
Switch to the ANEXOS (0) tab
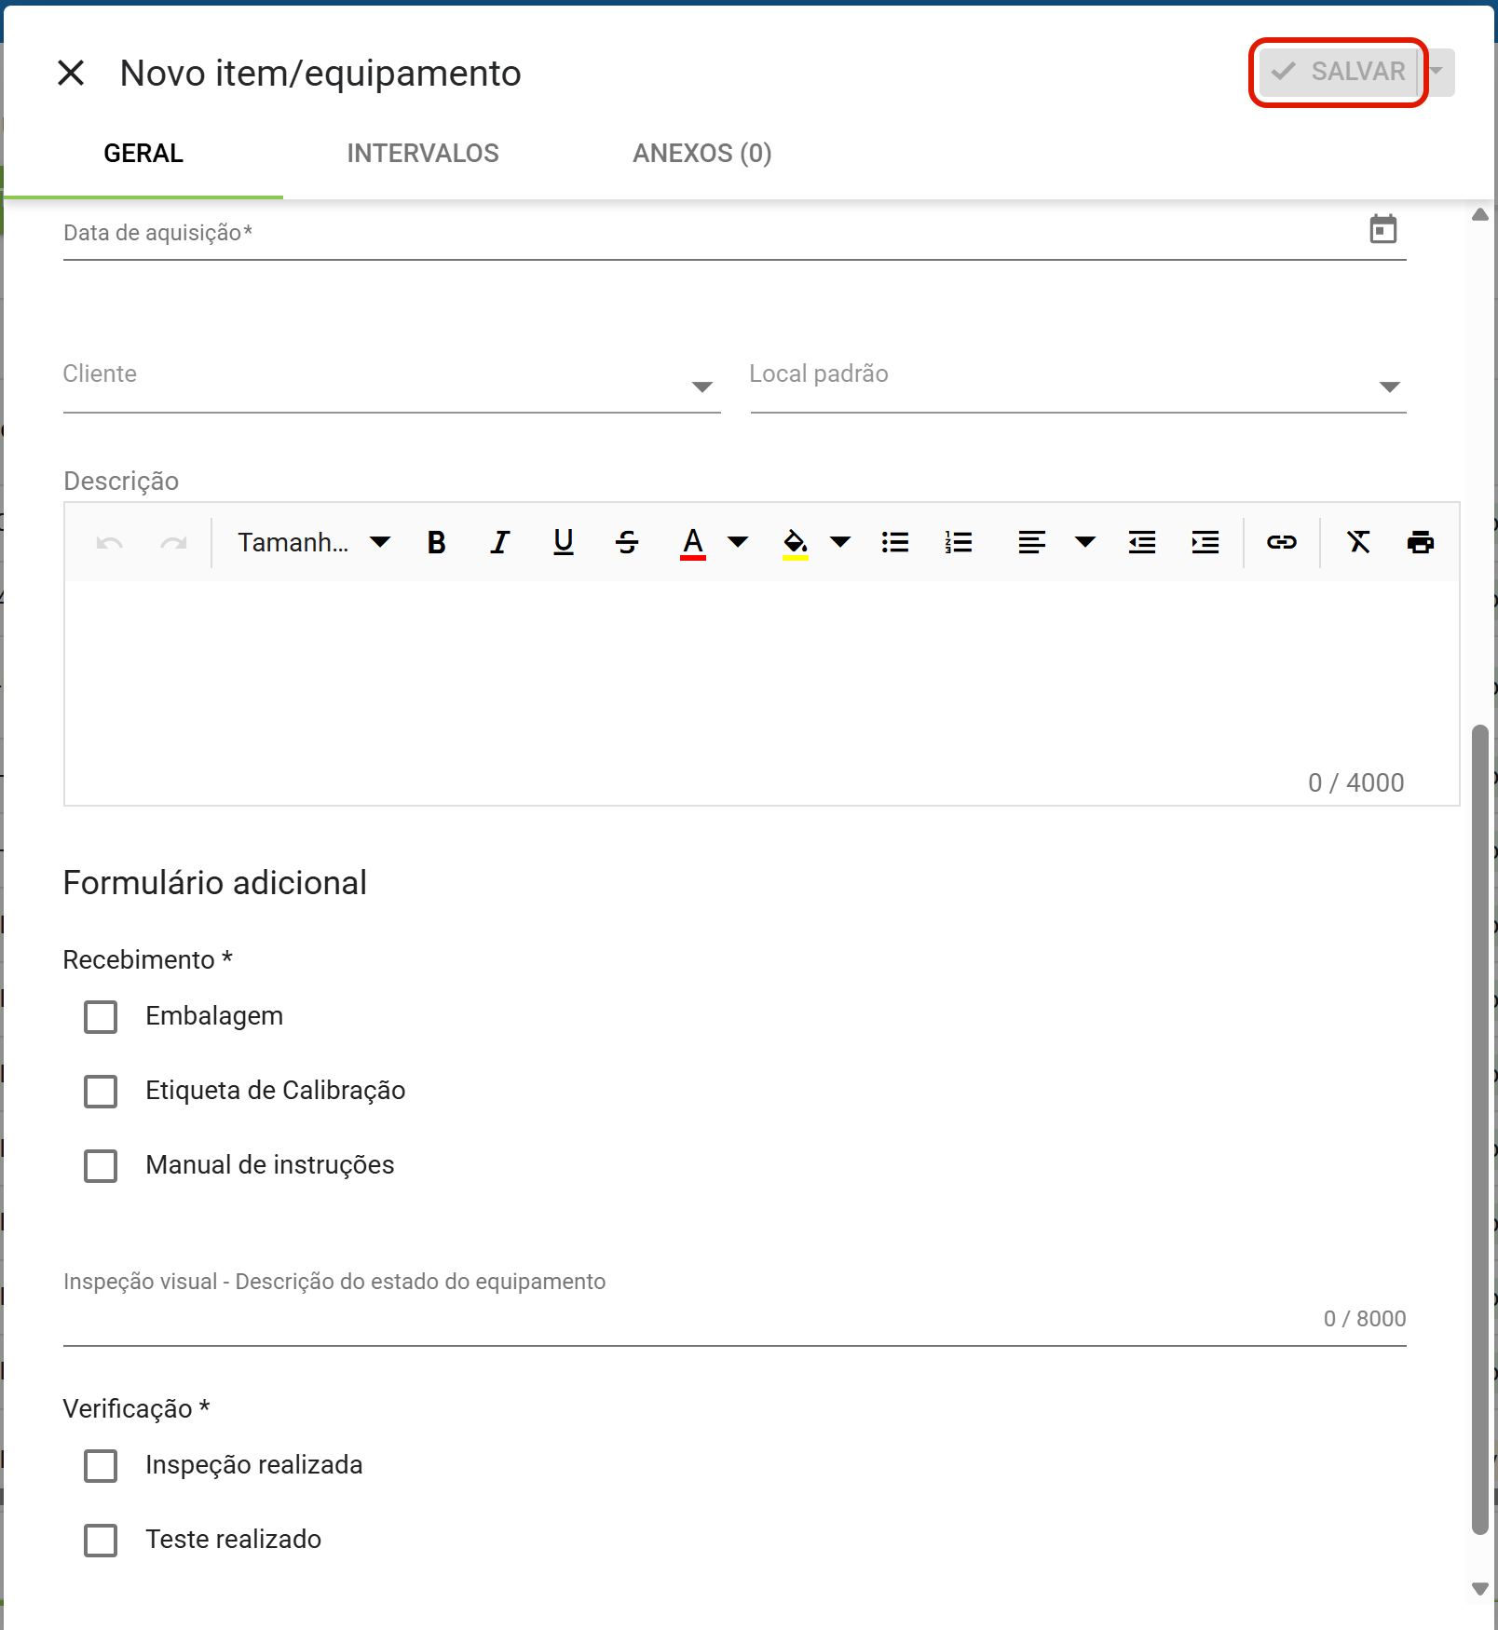pos(702,154)
